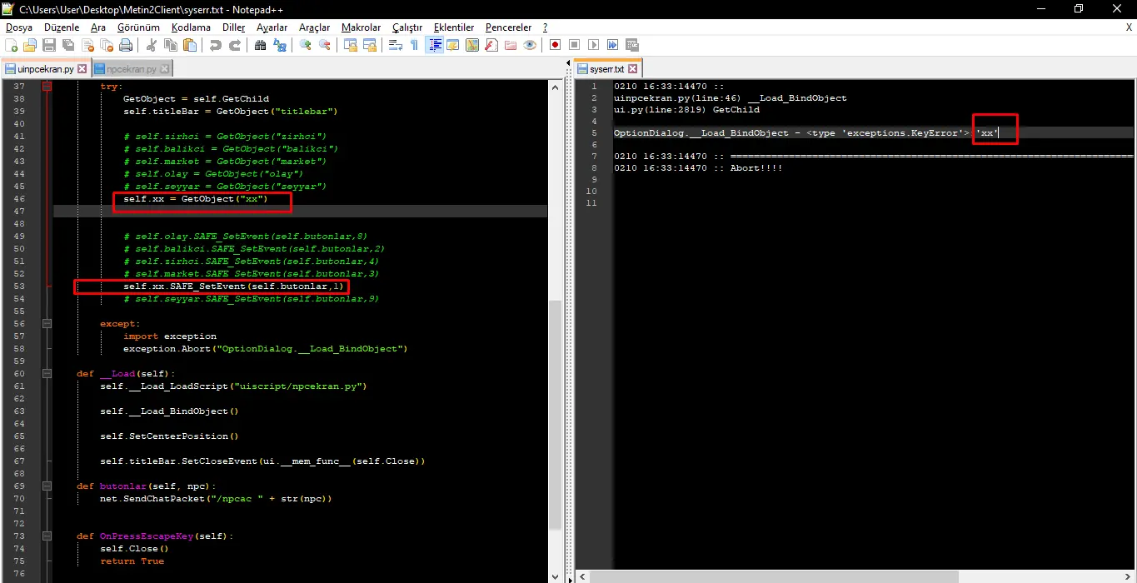Image resolution: width=1137 pixels, height=583 pixels.
Task: Click the save recorded macro icon
Action: [631, 45]
